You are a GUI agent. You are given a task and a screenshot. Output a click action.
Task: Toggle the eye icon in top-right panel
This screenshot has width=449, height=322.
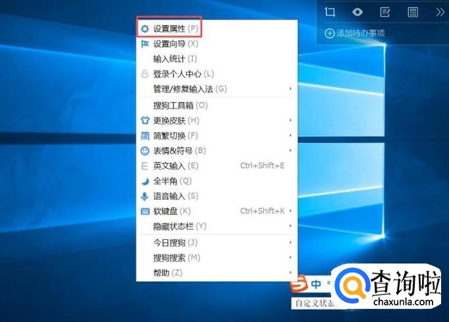click(x=357, y=12)
